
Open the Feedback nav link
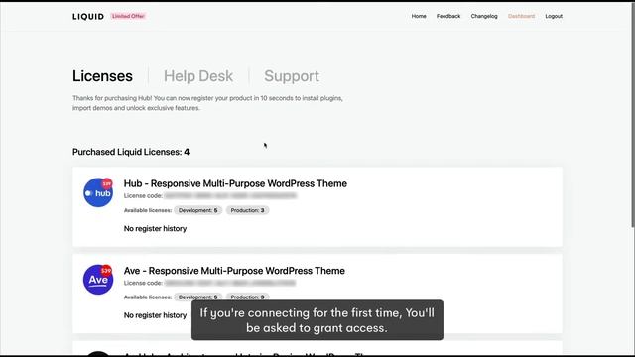448,16
